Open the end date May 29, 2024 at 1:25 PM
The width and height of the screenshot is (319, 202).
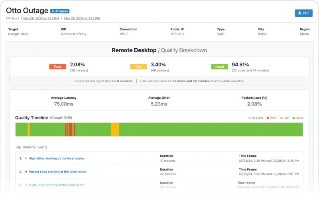[x=82, y=18]
